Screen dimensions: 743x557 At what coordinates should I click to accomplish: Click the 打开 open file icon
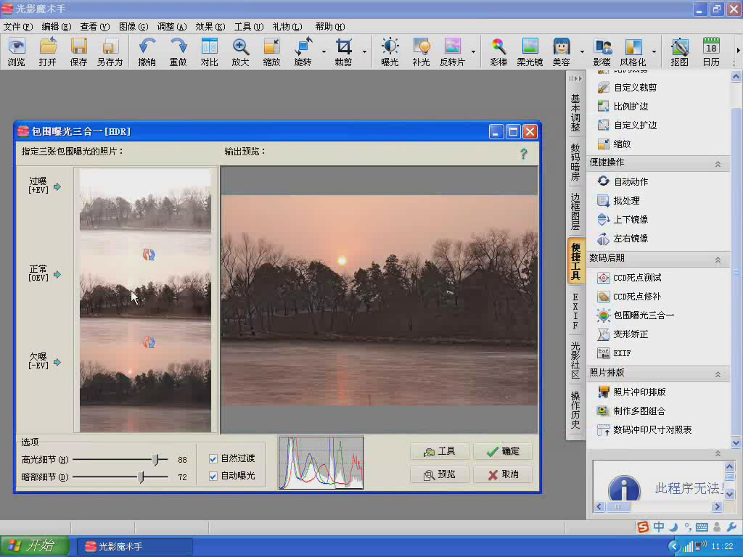pos(48,51)
